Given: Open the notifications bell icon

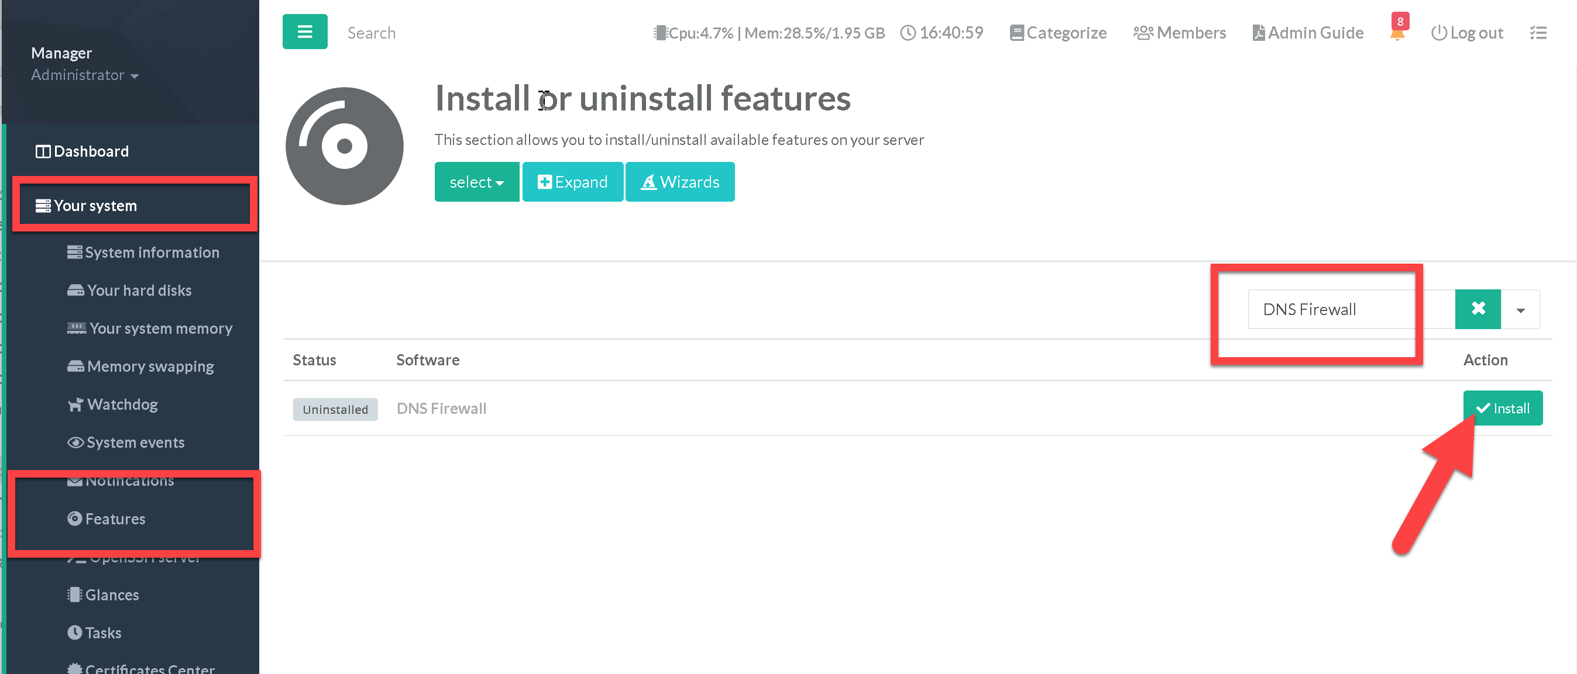Looking at the screenshot, I should point(1396,34).
